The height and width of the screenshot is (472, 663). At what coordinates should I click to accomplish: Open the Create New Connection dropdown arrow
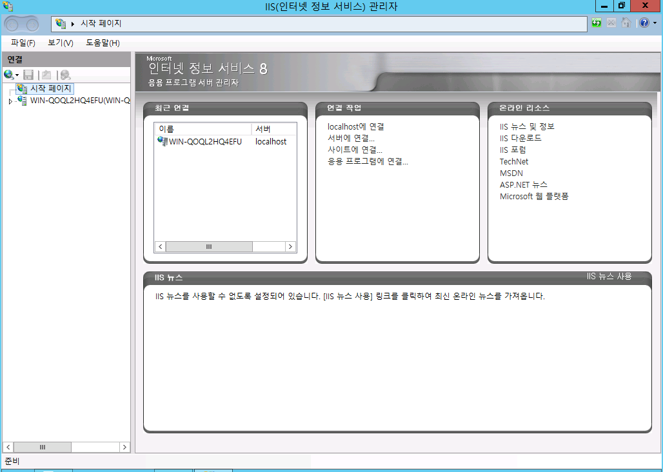tap(17, 75)
